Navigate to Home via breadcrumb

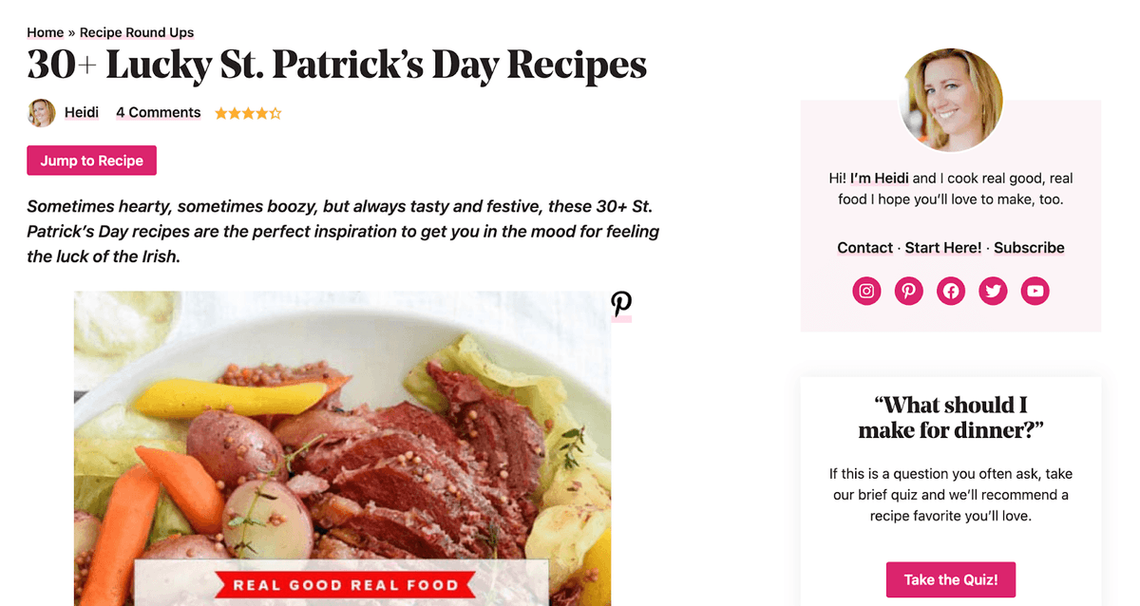[45, 32]
